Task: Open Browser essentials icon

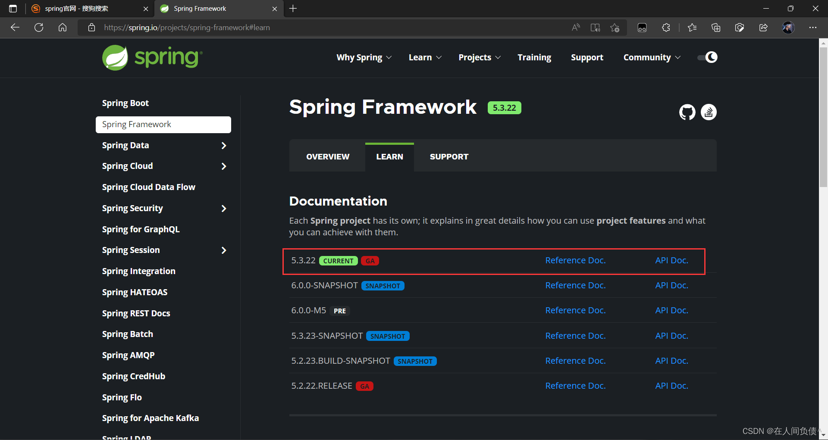Action: pos(740,28)
